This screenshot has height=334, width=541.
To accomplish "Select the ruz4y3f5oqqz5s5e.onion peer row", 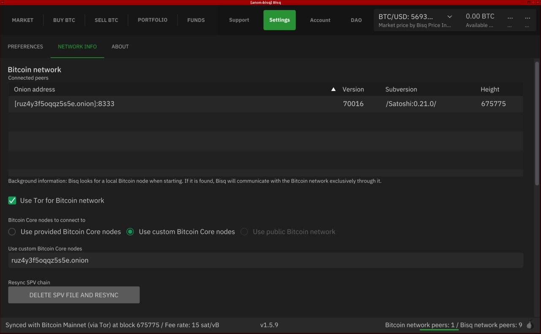I will (x=265, y=104).
